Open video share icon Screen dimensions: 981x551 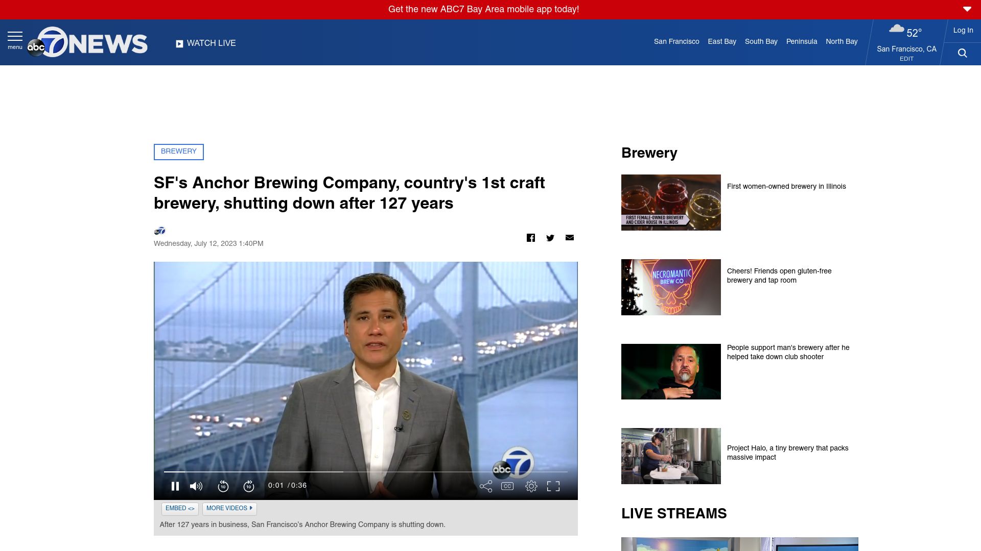tap(486, 486)
